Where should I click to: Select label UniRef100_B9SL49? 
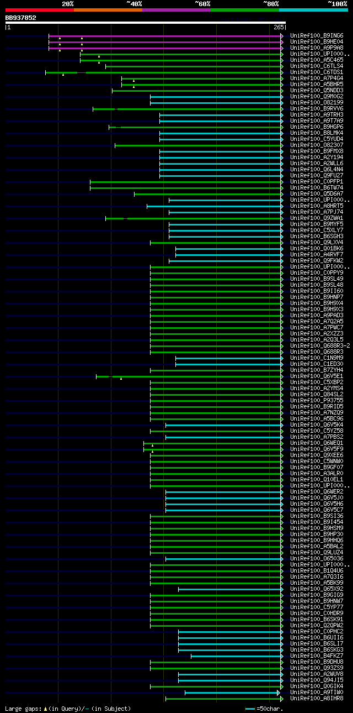click(317, 279)
